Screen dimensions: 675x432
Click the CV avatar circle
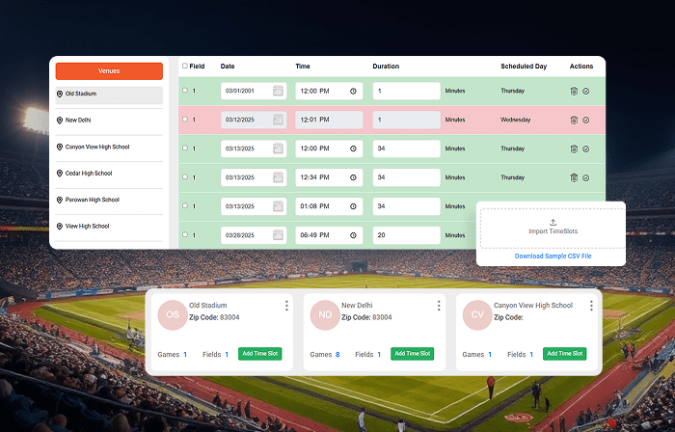477,315
